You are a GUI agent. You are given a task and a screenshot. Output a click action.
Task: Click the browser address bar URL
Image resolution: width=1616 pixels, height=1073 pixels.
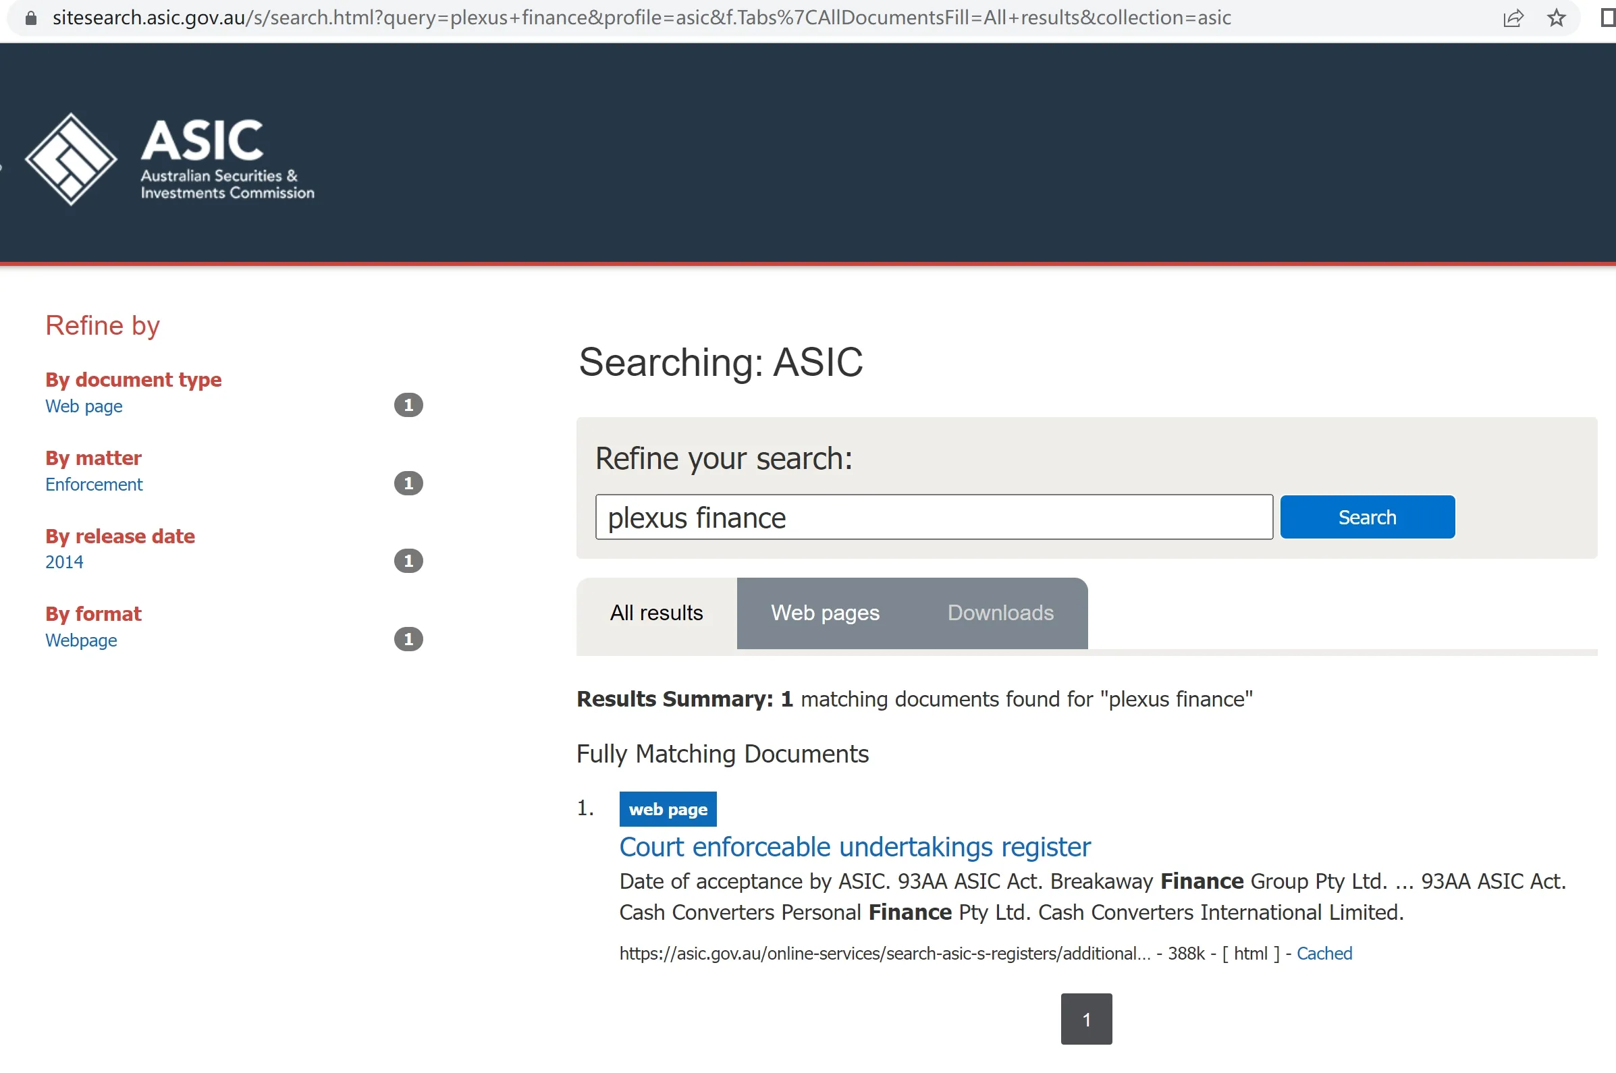tap(641, 18)
